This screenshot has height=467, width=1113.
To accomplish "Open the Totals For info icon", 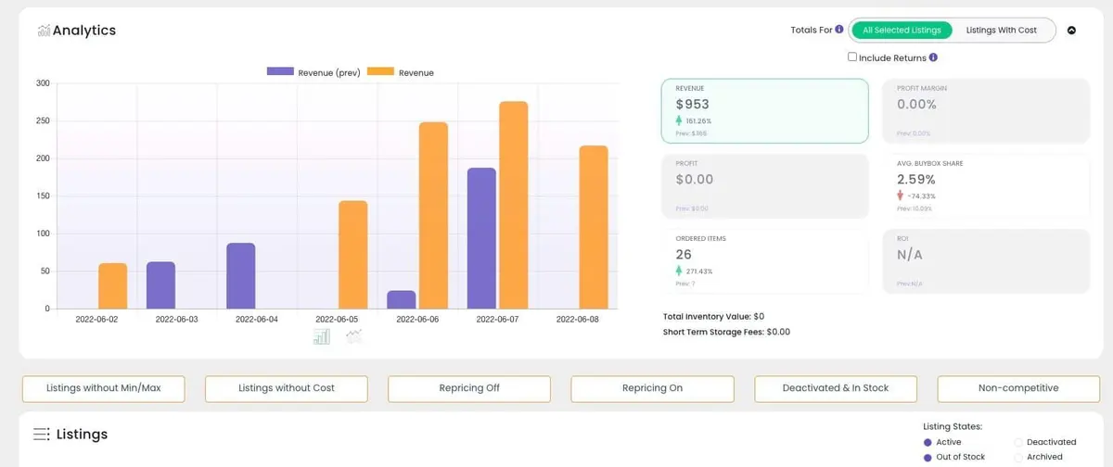I will (x=839, y=30).
